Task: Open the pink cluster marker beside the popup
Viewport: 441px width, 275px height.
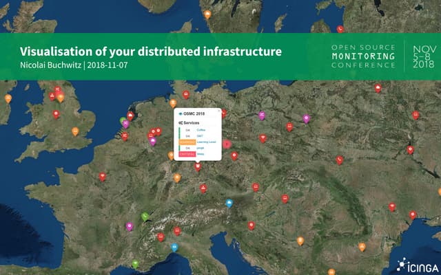Action: point(227,144)
